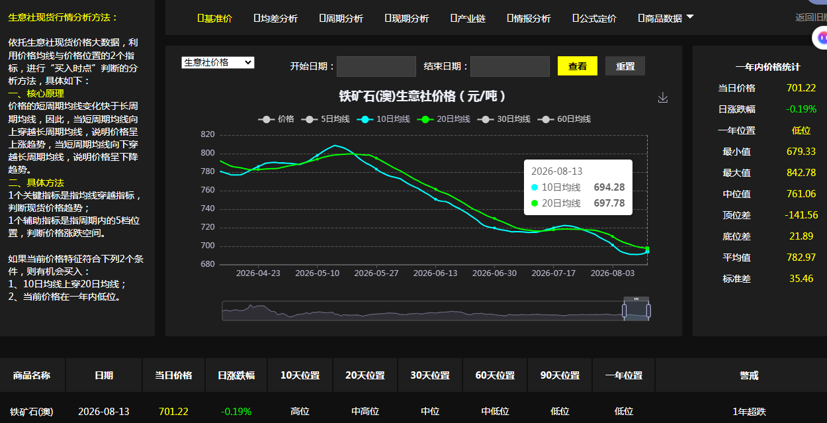Viewport: 827px width, 423px height.
Task: Click the 当日价格 column header in table
Action: pyautogui.click(x=173, y=375)
